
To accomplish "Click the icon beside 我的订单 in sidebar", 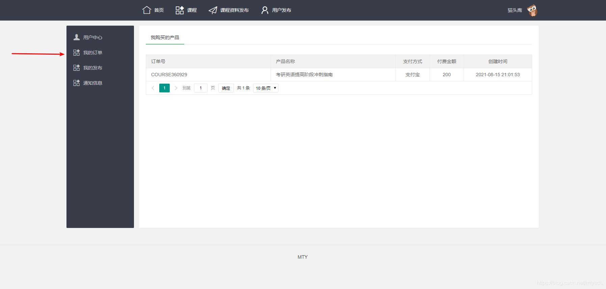I will point(77,53).
